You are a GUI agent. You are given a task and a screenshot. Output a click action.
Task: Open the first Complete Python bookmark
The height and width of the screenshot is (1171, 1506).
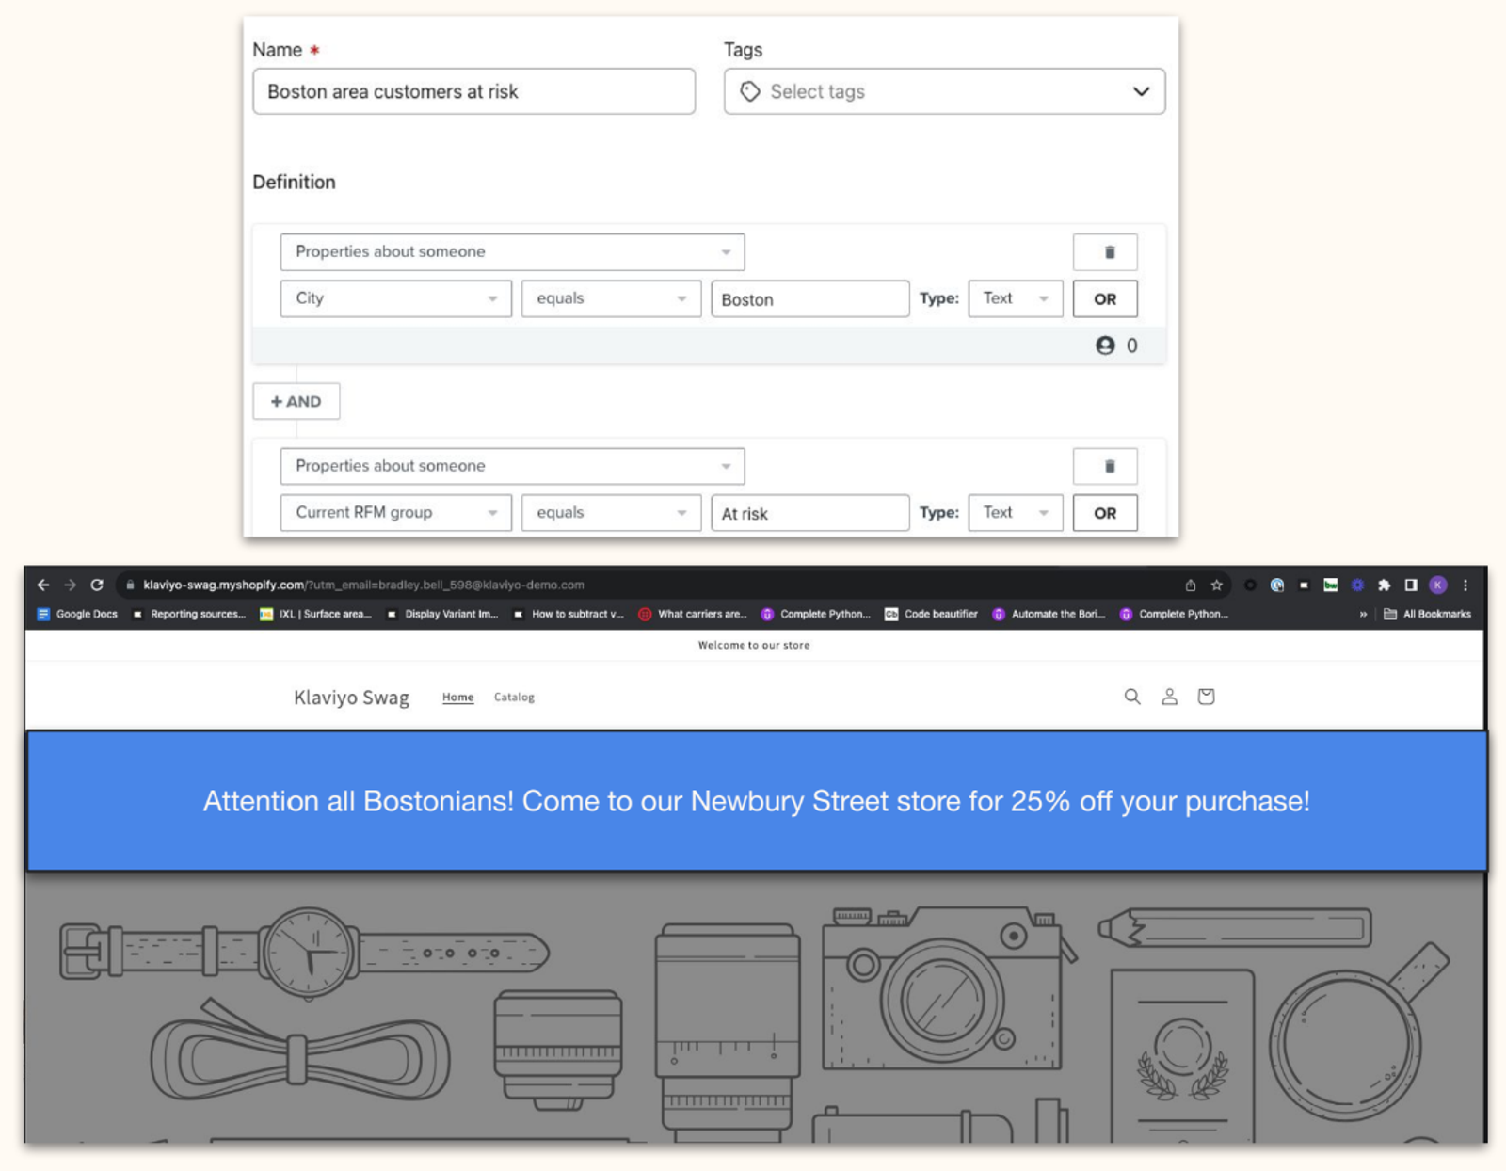[x=815, y=614]
